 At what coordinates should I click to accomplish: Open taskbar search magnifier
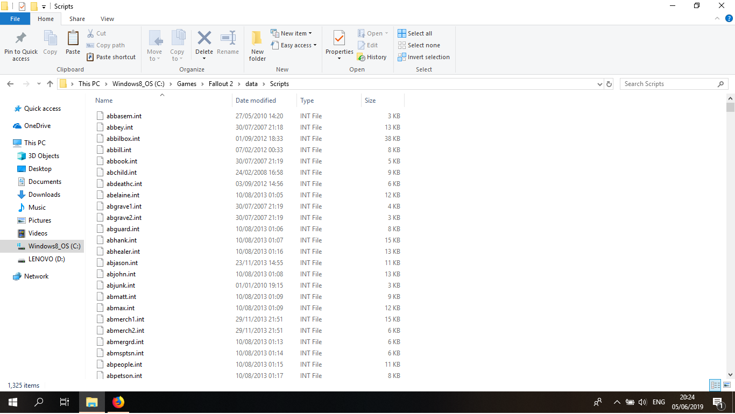[x=39, y=402]
